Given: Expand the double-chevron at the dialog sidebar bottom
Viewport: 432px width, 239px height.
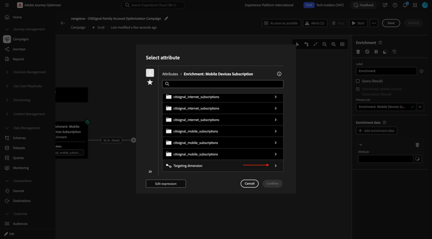Looking at the screenshot, I should coord(150,172).
